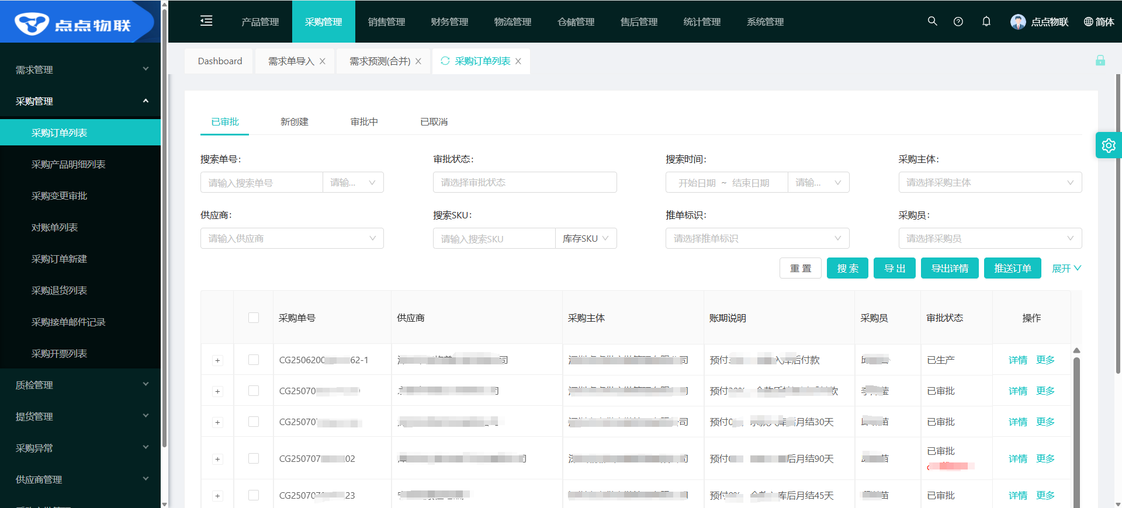1122x508 pixels.
Task: Open the search magnifier icon in header
Action: tap(932, 21)
